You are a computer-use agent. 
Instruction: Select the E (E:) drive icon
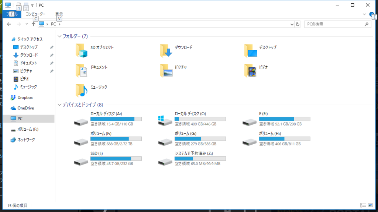click(250, 122)
